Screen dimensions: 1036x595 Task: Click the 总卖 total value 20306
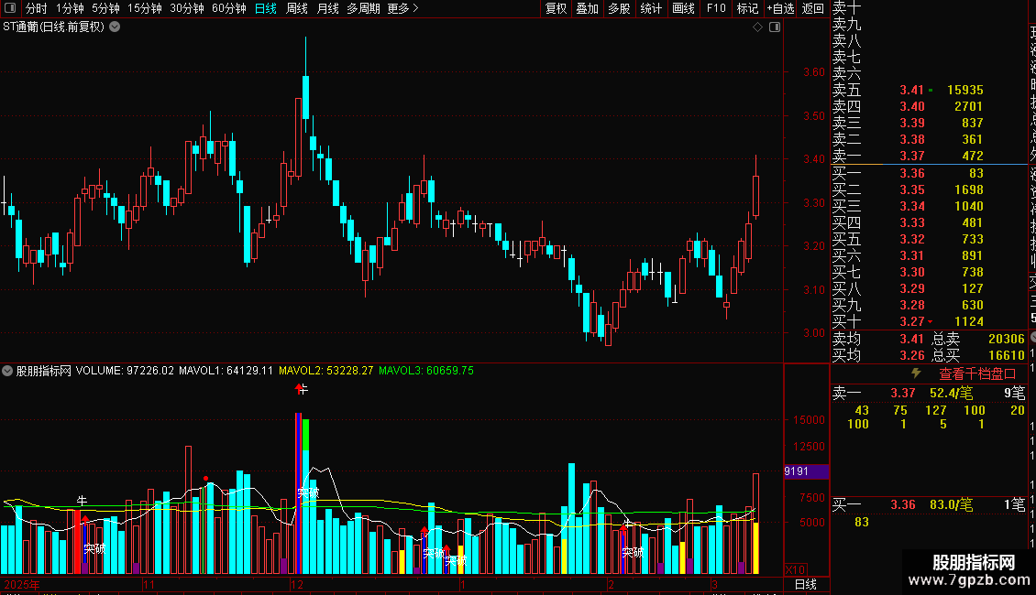pyautogui.click(x=1007, y=339)
